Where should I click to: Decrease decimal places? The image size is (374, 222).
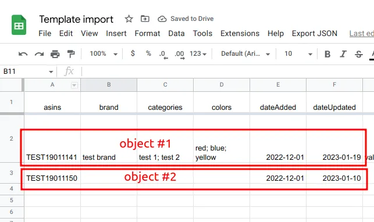163,54
